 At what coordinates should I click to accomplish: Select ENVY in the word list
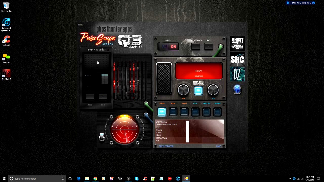[158, 127]
